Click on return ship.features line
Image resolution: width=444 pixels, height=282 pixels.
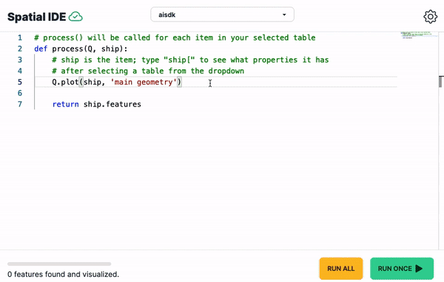click(x=96, y=104)
